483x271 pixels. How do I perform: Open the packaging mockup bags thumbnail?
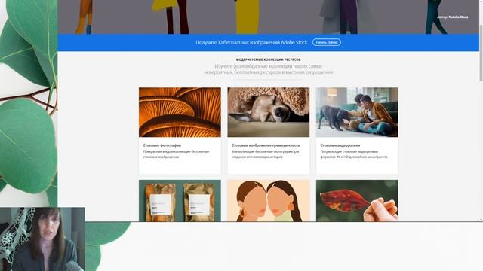tap(180, 201)
